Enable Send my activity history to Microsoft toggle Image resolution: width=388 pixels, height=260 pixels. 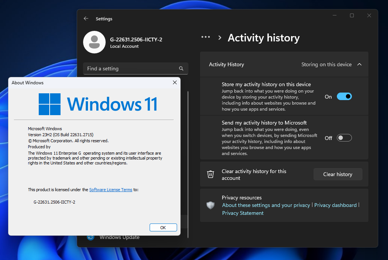pyautogui.click(x=344, y=138)
